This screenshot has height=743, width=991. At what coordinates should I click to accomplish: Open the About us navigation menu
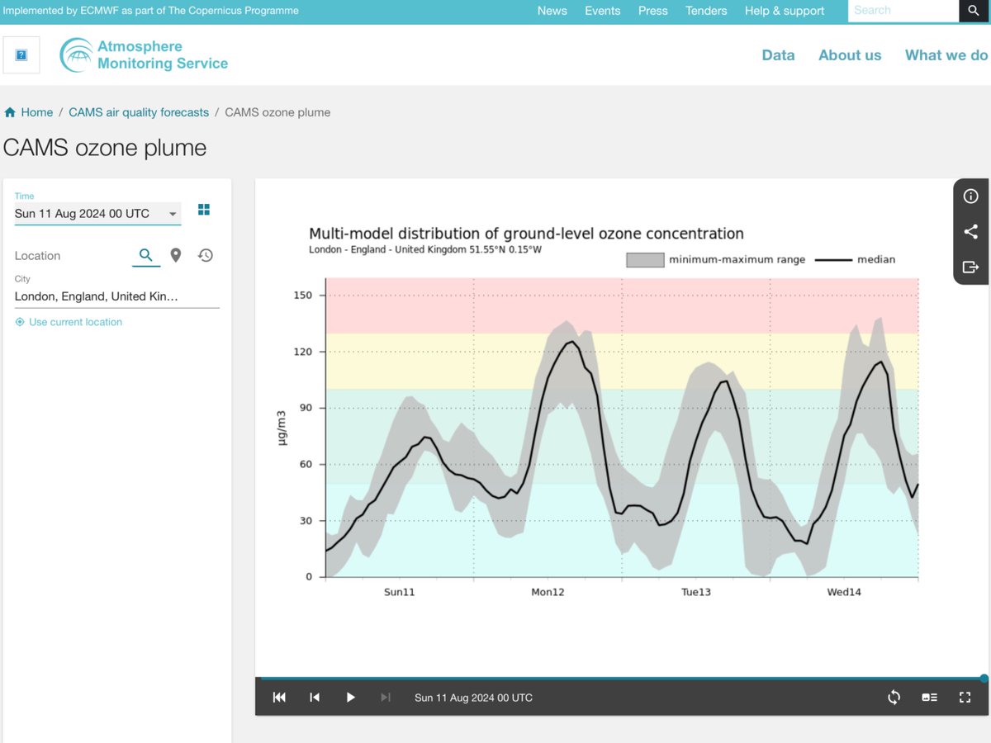click(850, 55)
